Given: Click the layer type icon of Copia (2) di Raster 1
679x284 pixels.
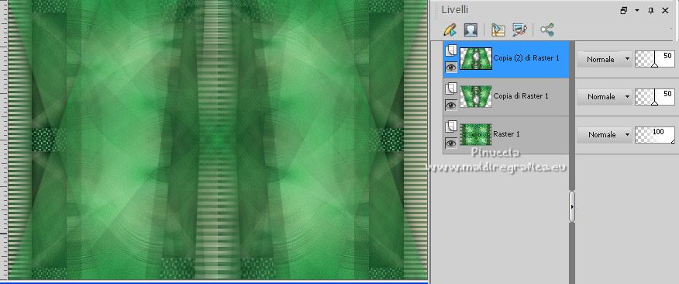Looking at the screenshot, I should pyautogui.click(x=451, y=50).
